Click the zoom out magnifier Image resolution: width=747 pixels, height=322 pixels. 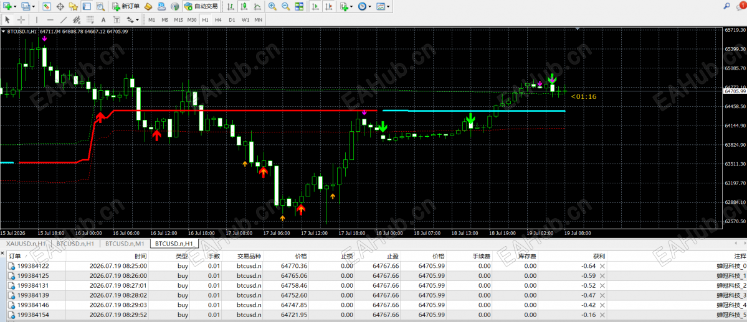coord(286,7)
